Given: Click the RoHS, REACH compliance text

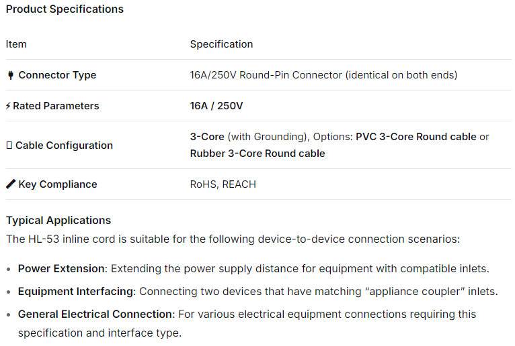Looking at the screenshot, I should point(223,184).
